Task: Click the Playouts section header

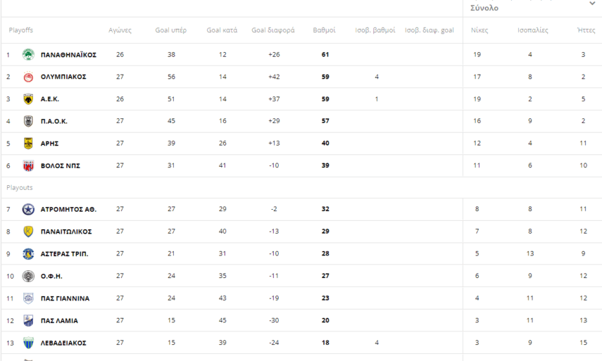Action: point(20,188)
